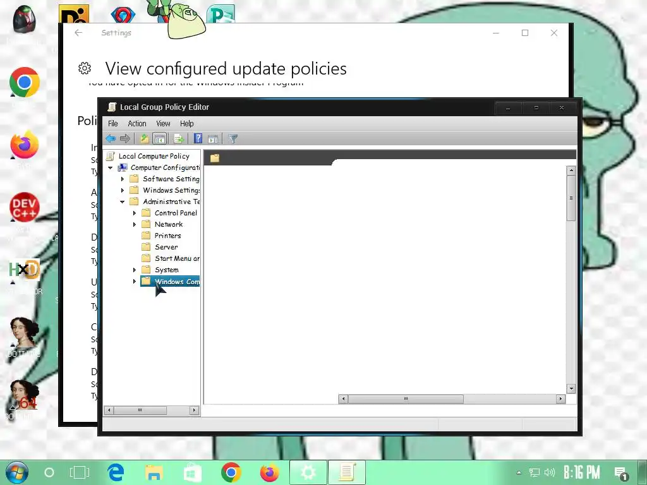Click the gear icon beside update policies heading

(x=85, y=68)
